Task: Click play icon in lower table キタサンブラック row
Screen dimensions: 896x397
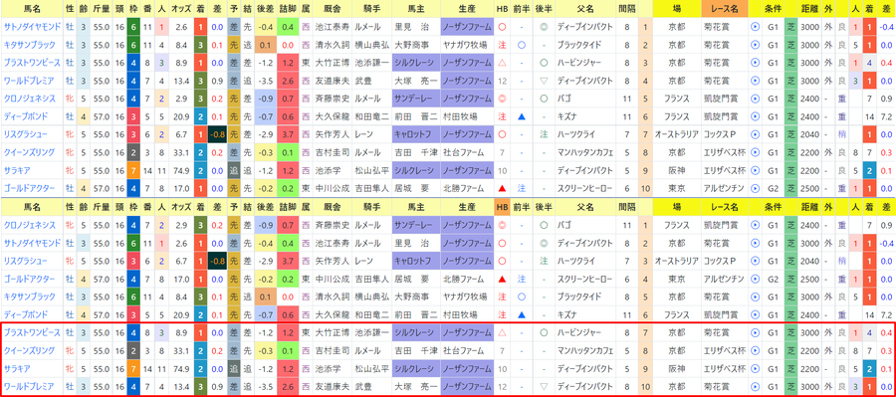Action: click(755, 297)
